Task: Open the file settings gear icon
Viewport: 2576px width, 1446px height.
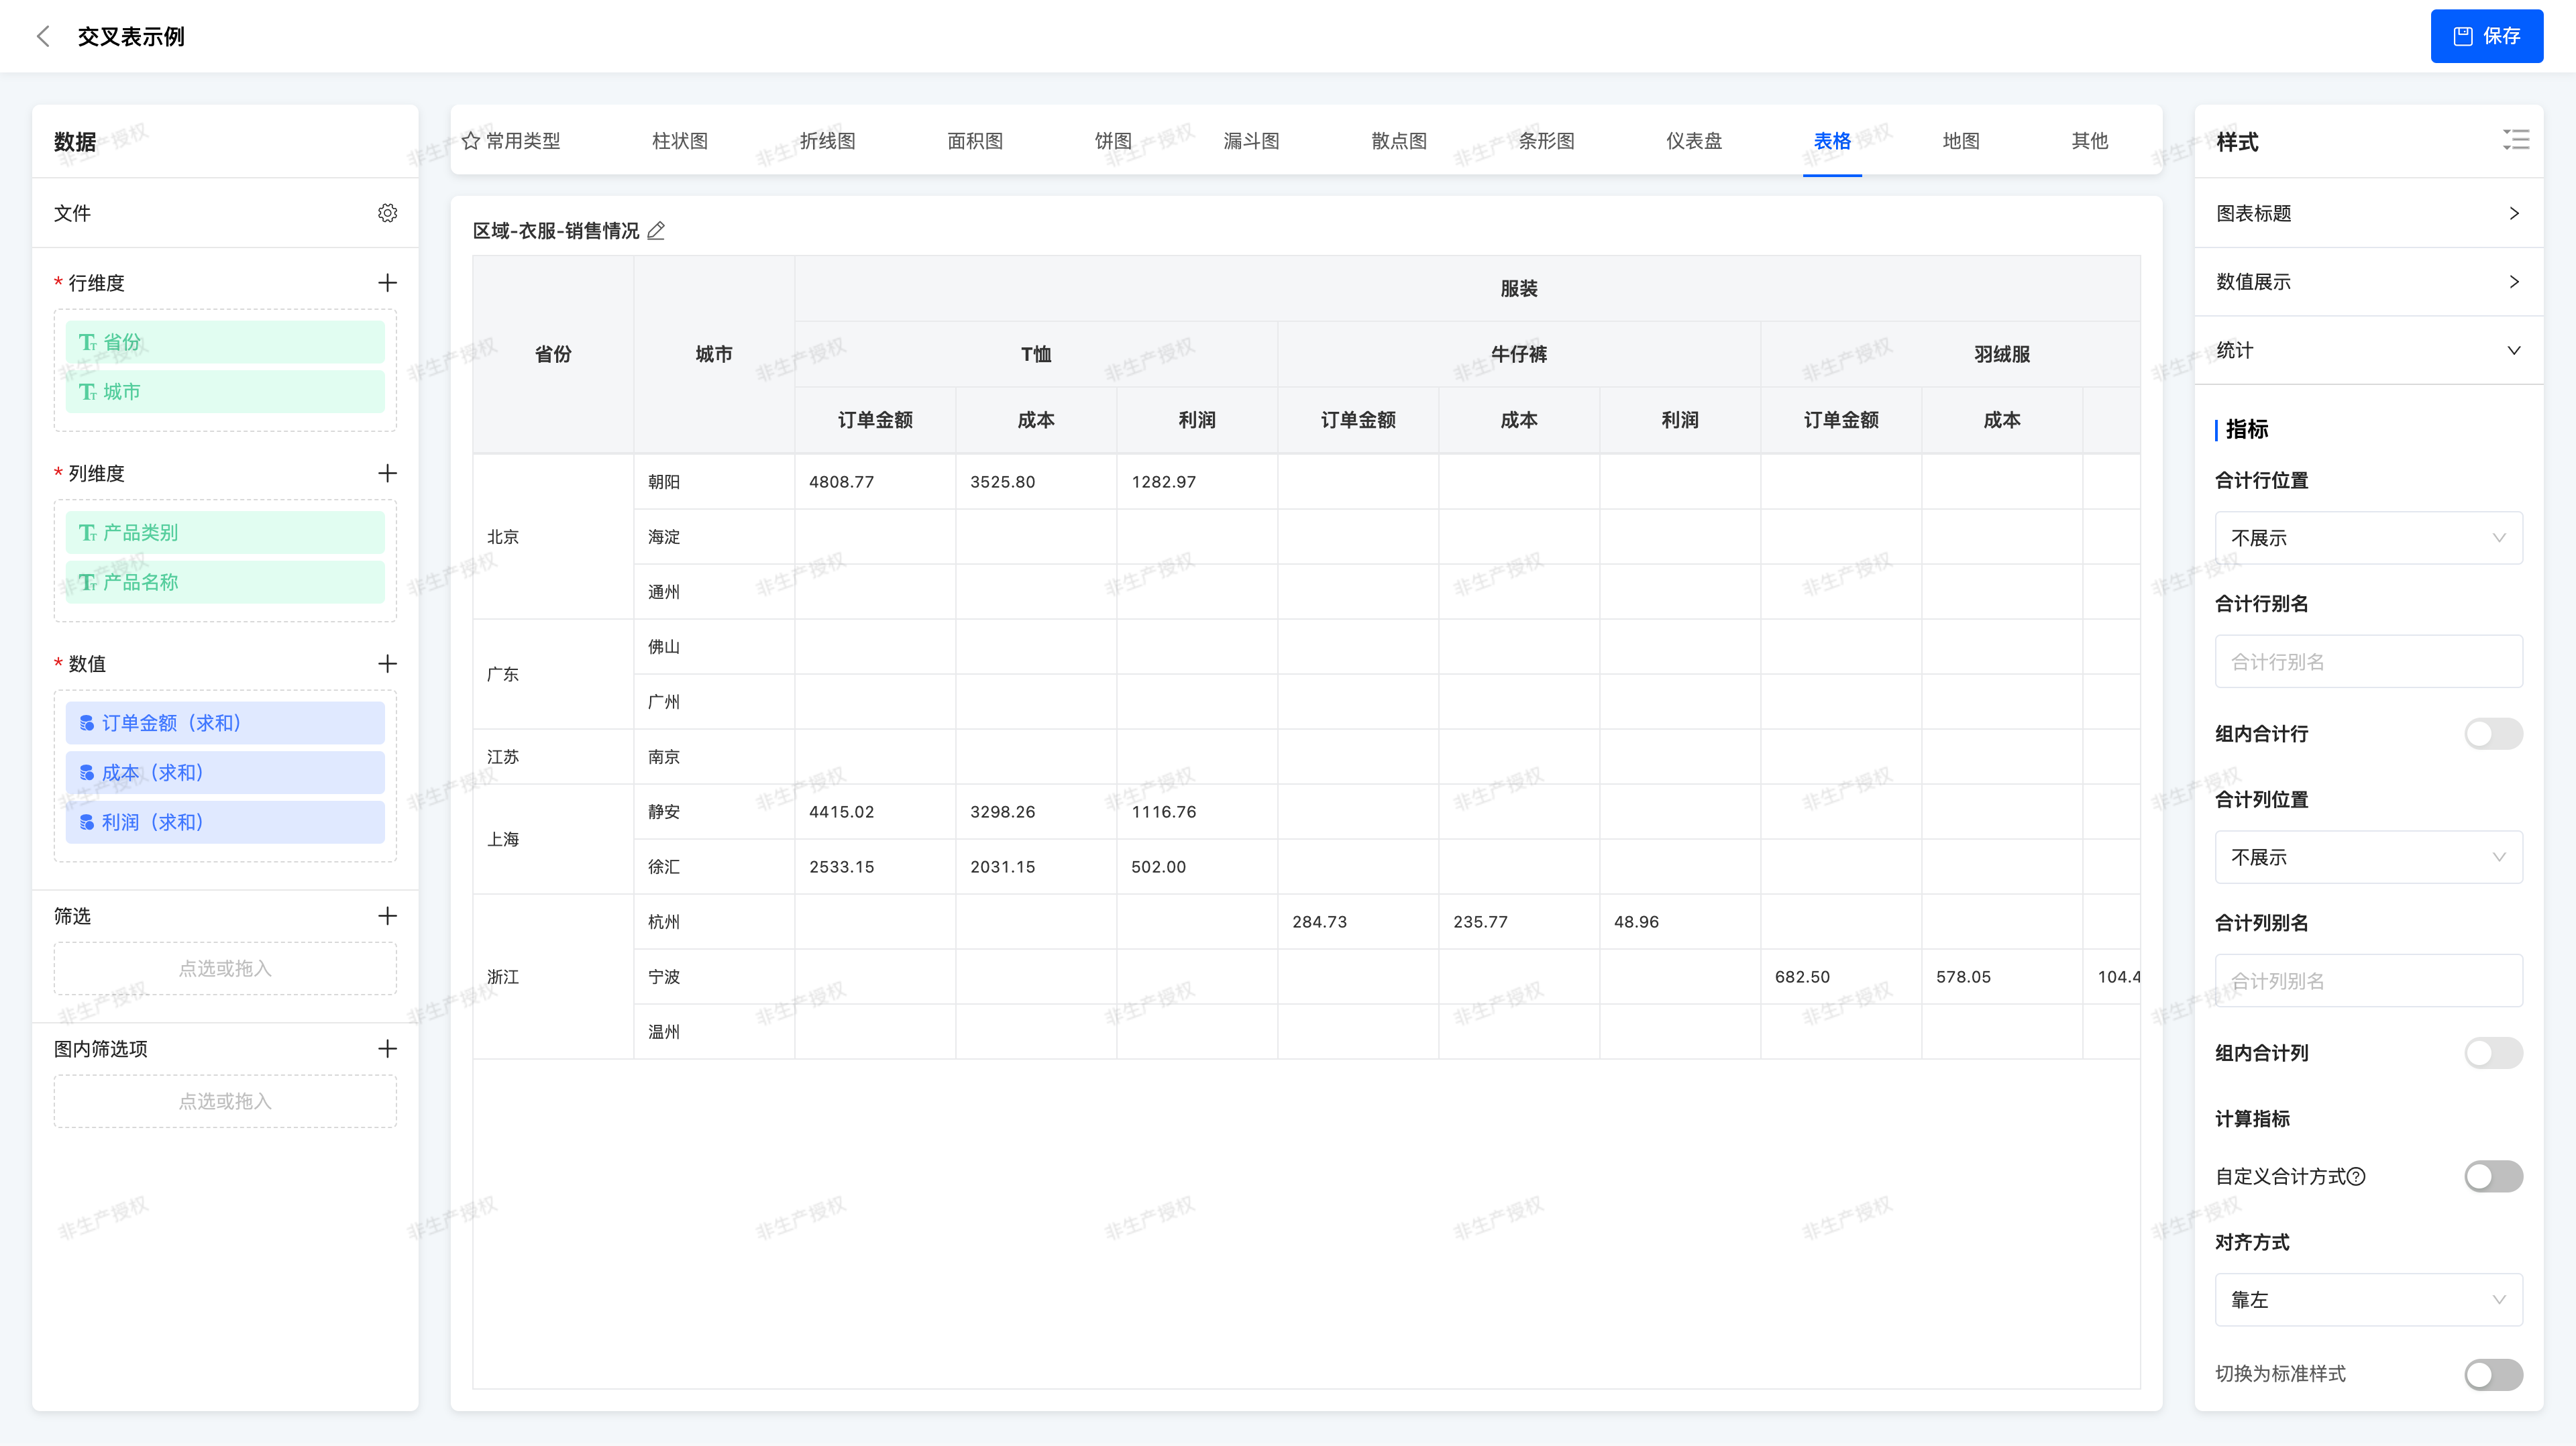Action: pyautogui.click(x=387, y=213)
